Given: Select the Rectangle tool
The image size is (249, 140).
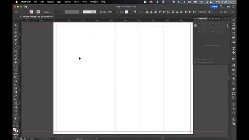Looking at the screenshot, I should (16, 51).
